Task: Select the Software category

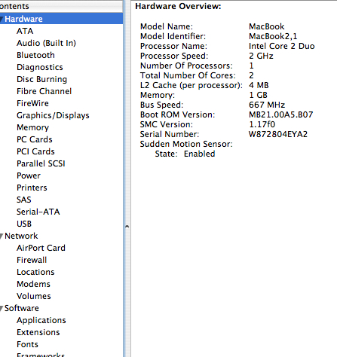Action: (22, 308)
